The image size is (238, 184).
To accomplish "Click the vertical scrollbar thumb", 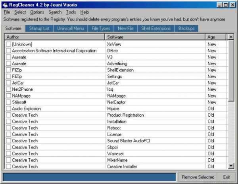I will (231, 71).
